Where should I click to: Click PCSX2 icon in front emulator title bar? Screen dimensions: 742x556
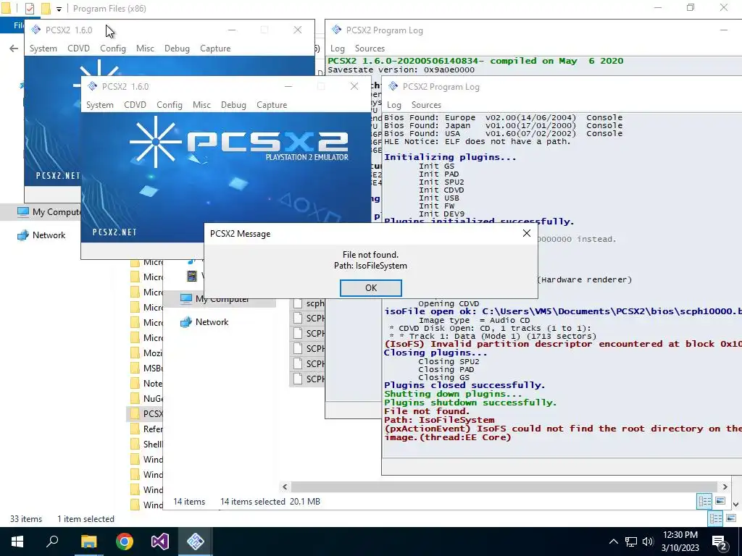pyautogui.click(x=92, y=86)
